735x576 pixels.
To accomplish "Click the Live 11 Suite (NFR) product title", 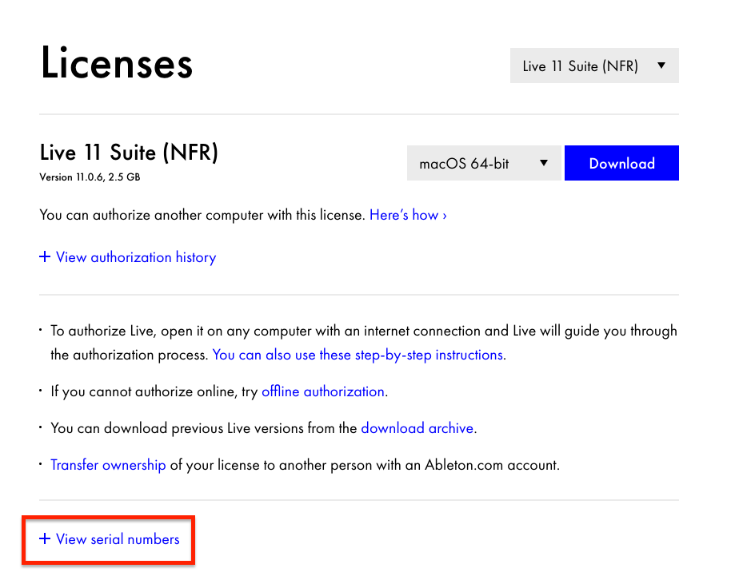I will [x=129, y=153].
